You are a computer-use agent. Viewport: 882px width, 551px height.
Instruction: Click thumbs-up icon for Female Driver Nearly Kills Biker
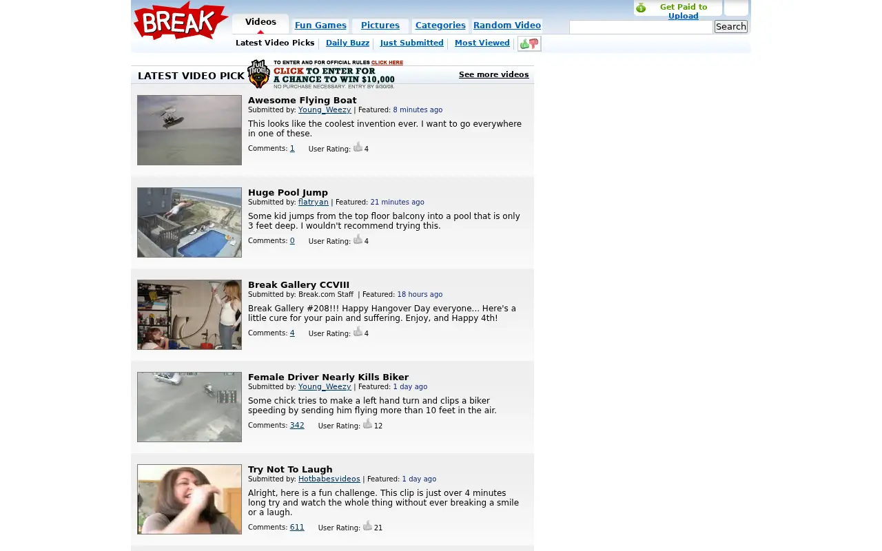pos(367,424)
